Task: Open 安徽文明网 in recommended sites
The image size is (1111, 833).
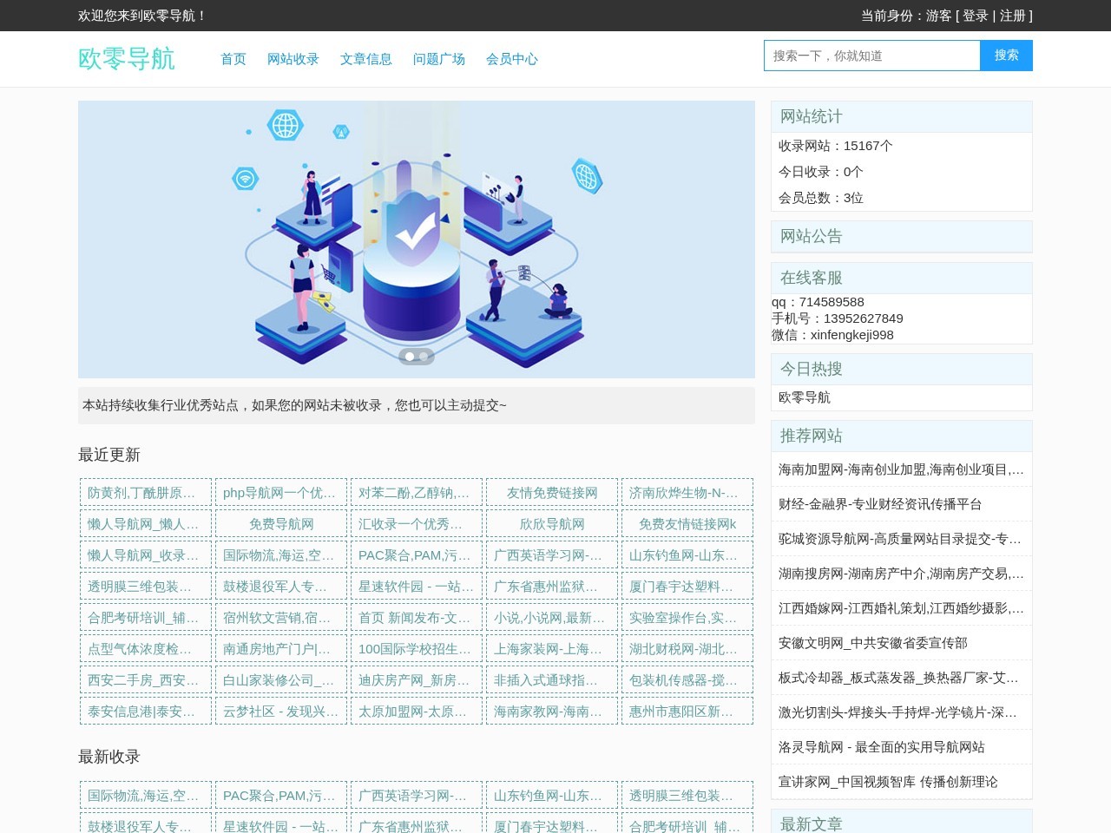Action: coord(872,643)
